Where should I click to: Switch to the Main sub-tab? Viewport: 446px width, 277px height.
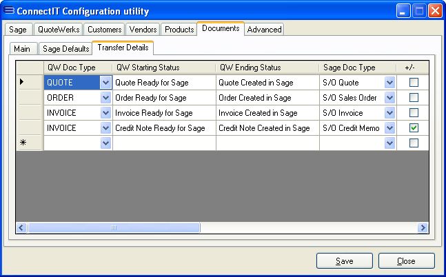(22, 49)
